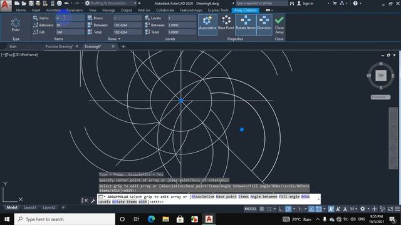This screenshot has height=225, width=401.
Task: Click the blue center grip of array
Action: (181, 101)
